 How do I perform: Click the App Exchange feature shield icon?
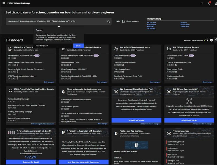coord(116,134)
